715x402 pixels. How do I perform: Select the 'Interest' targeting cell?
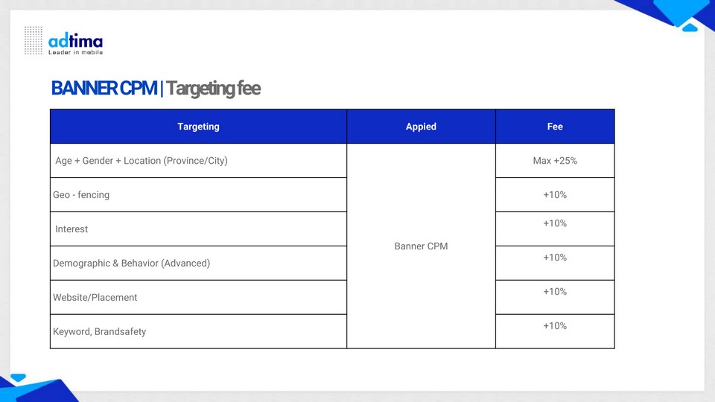(71, 229)
